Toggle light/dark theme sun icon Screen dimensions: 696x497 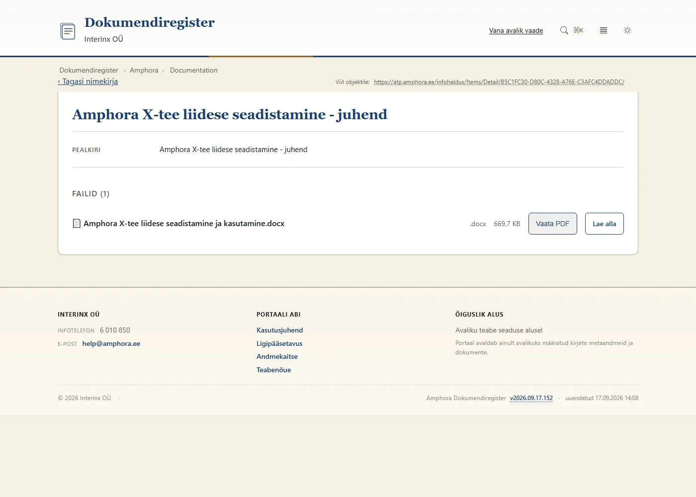tap(627, 30)
